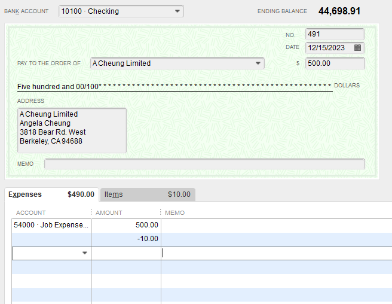Click the check amount field 500.00
The width and height of the screenshot is (392, 304).
tap(335, 63)
